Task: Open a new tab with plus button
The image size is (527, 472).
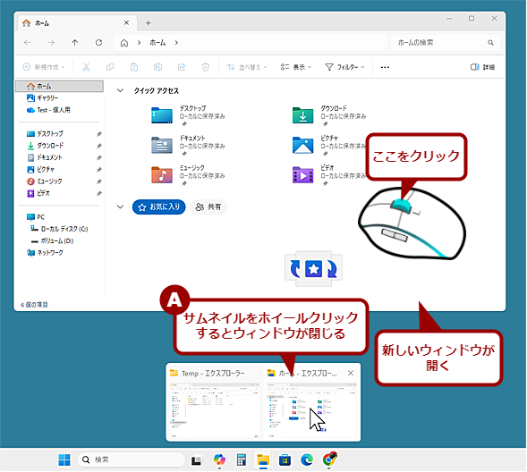Action: coord(149,23)
